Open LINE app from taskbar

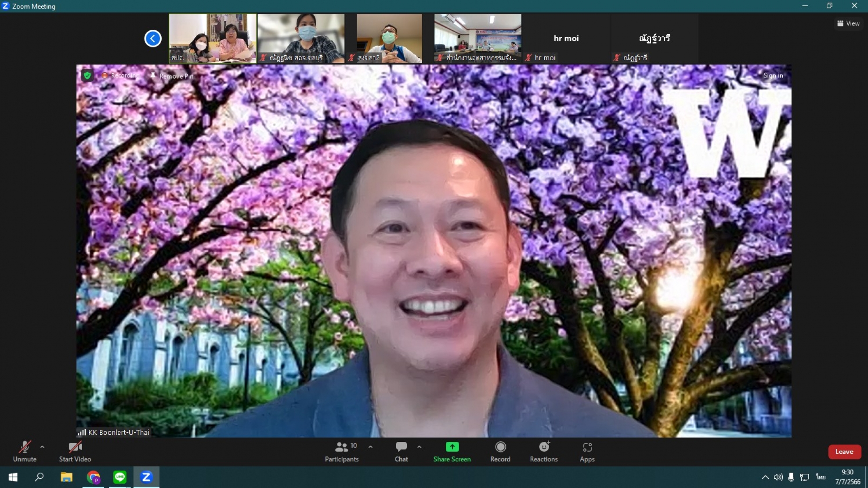[x=119, y=477]
